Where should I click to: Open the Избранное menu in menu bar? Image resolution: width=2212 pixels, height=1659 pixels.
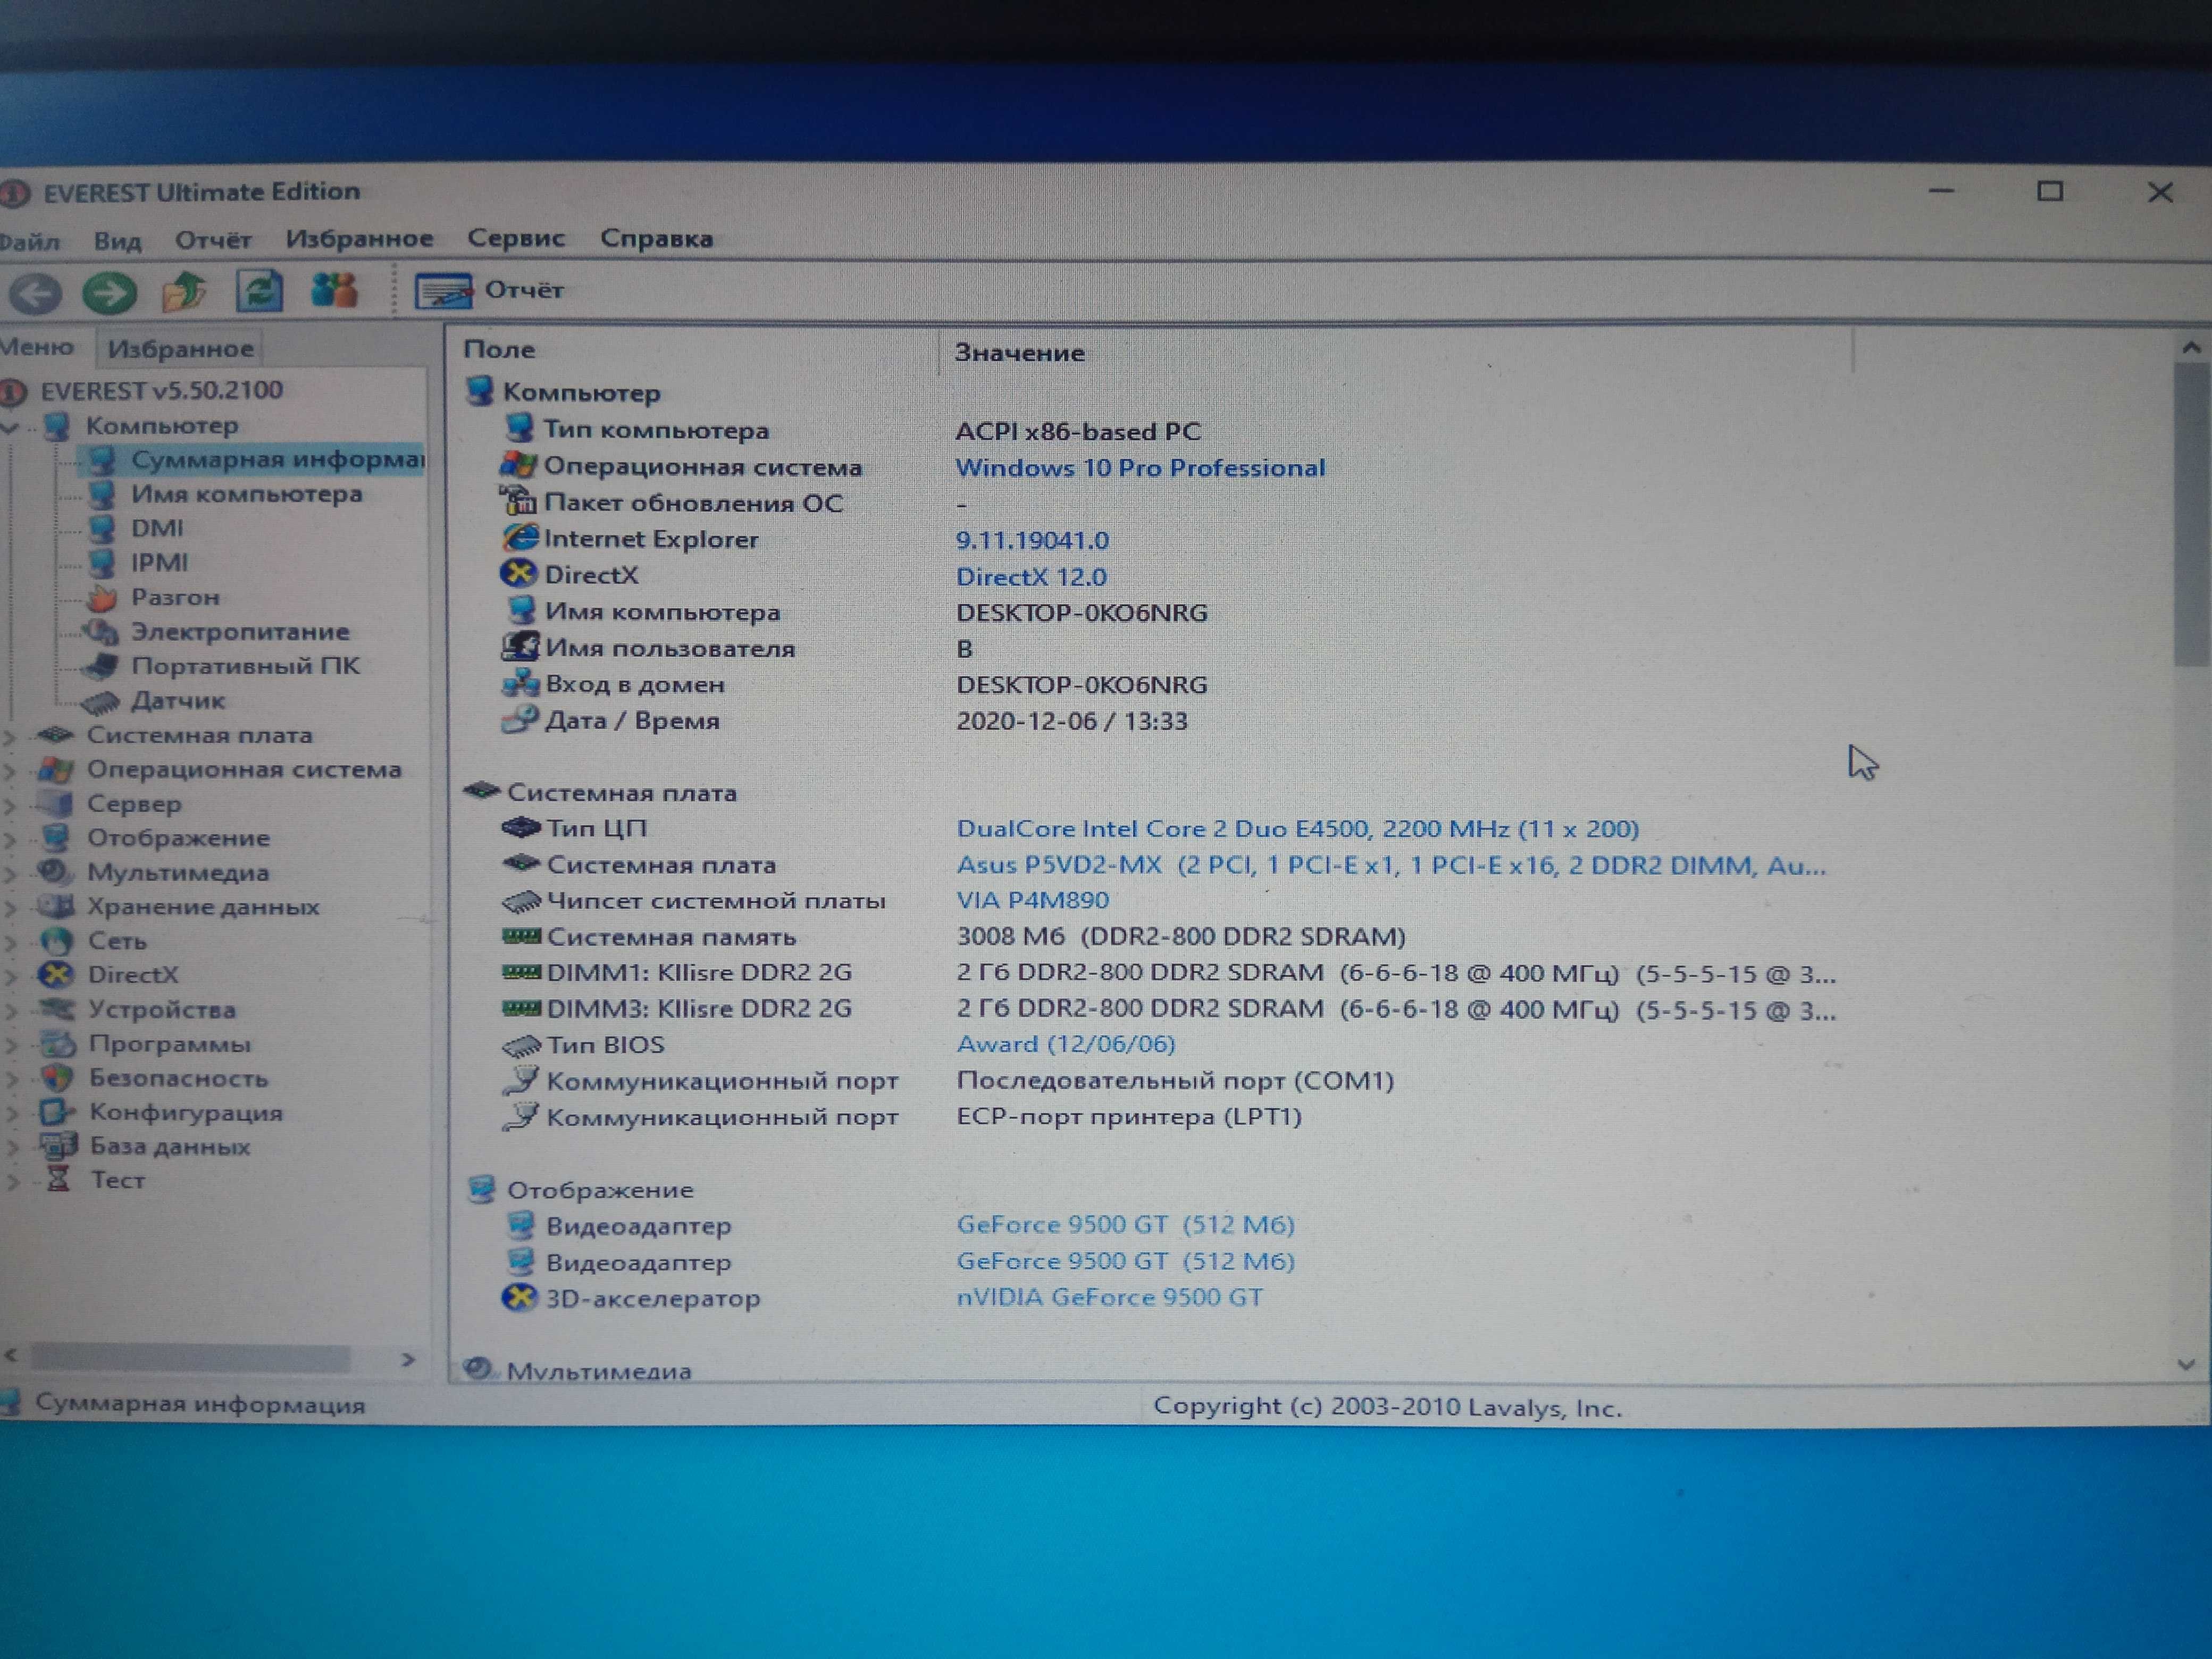click(x=359, y=239)
